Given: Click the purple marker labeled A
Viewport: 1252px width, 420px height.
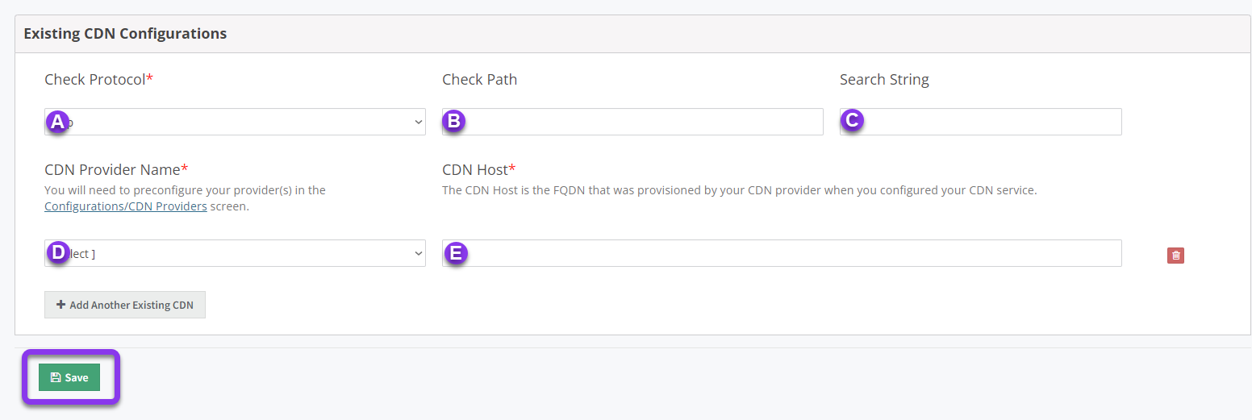Looking at the screenshot, I should [x=56, y=122].
